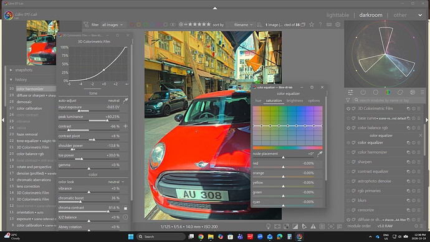Collapse the right side panel arrow

coord(427,120)
